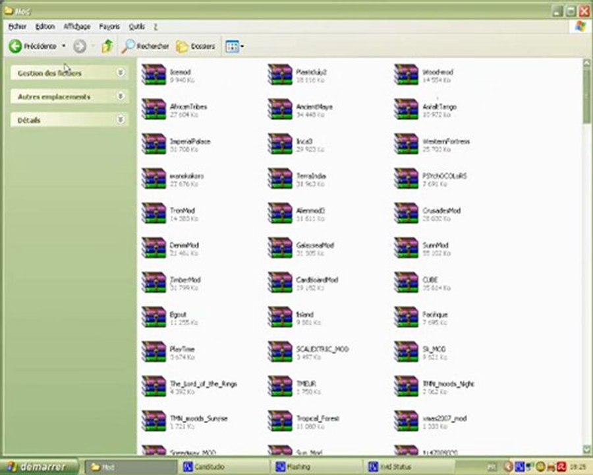Select the Alienmod3 archive icon
This screenshot has width=593, height=475.
(280, 213)
